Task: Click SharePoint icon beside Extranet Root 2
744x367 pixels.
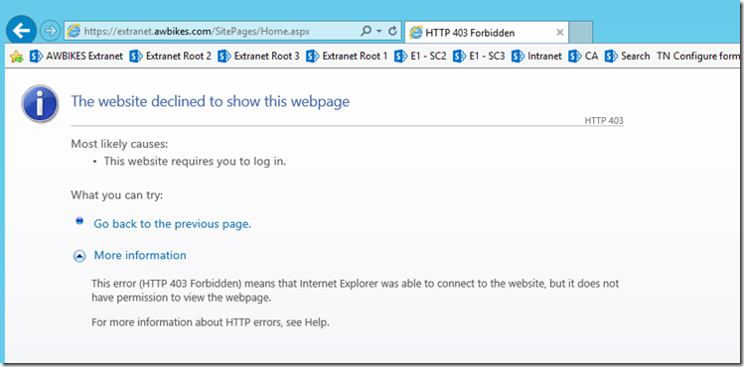Action: (136, 57)
